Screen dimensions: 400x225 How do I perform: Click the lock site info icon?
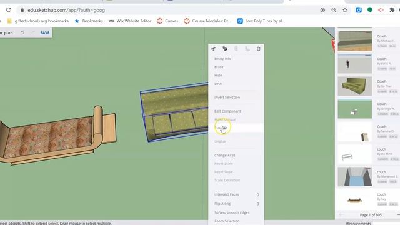(22, 10)
